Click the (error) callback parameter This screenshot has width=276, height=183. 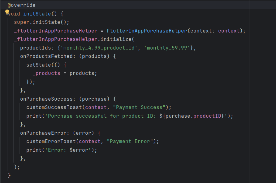coord(84,133)
